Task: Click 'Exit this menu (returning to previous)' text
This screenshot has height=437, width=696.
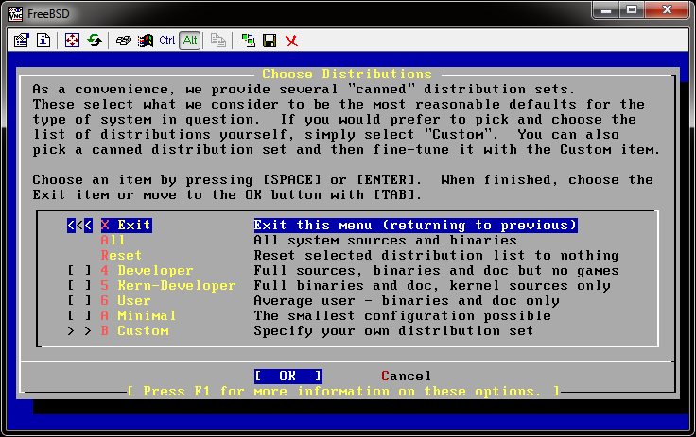Action: click(x=415, y=226)
